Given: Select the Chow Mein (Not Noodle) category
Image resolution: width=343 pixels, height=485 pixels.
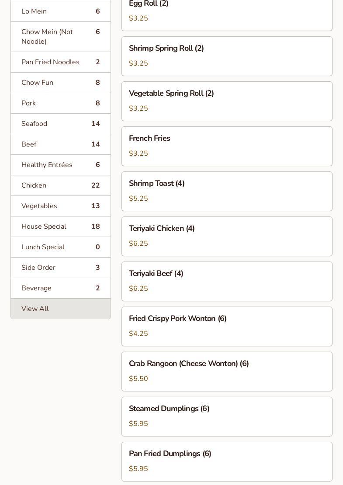Looking at the screenshot, I should pyautogui.click(x=60, y=37).
